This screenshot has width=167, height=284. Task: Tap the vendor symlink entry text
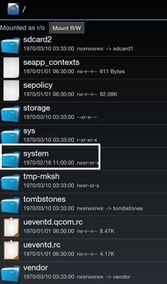click(x=118, y=277)
